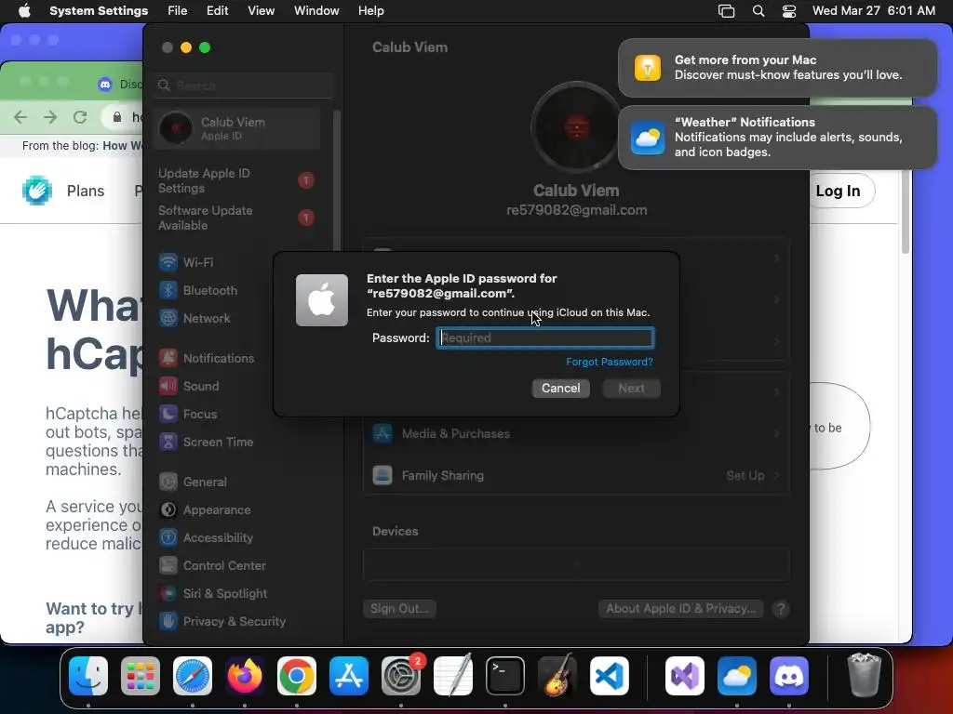The width and height of the screenshot is (953, 714).
Task: Click the Control Center icon in the sidebar
Action: point(168,566)
